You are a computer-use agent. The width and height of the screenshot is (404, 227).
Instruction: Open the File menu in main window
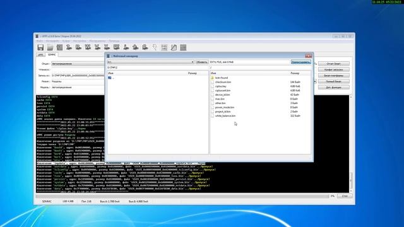tap(39, 41)
